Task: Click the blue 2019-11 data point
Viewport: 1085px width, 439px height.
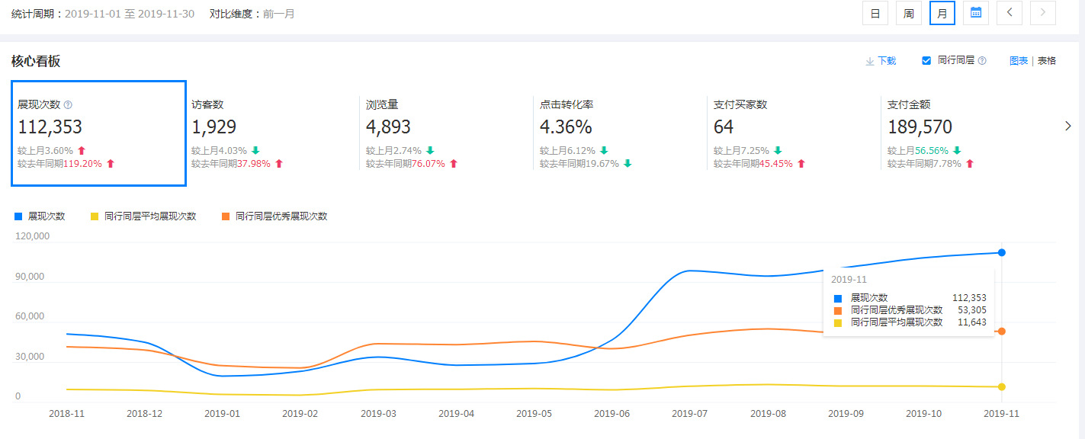Action: click(1001, 252)
